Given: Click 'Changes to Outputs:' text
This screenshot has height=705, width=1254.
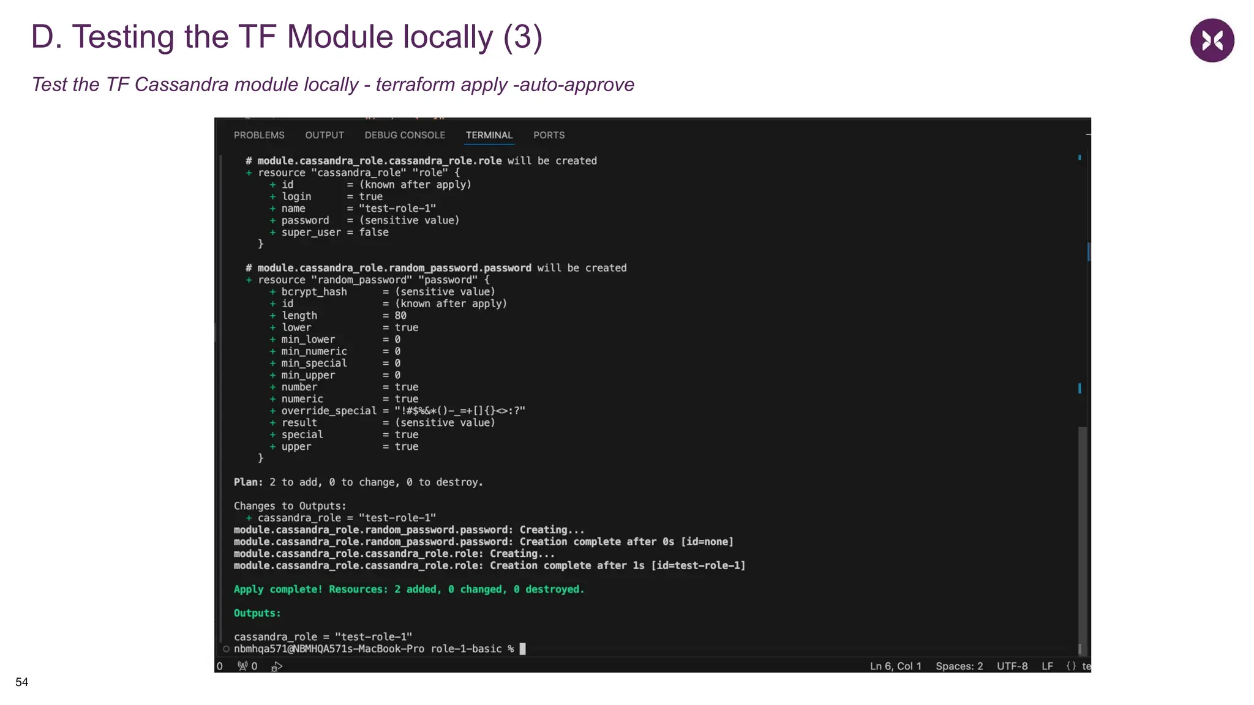Looking at the screenshot, I should [x=290, y=506].
